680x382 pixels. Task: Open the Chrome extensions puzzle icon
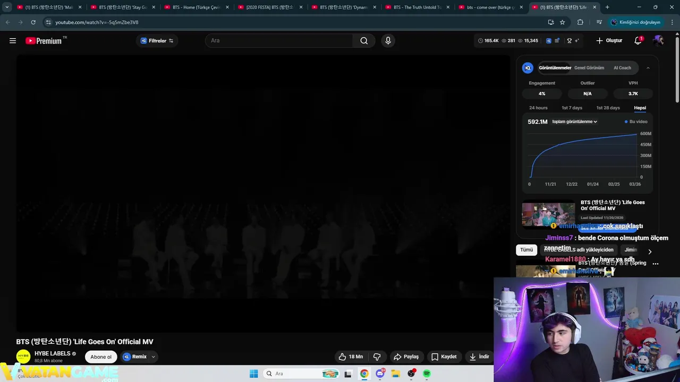coord(580,22)
